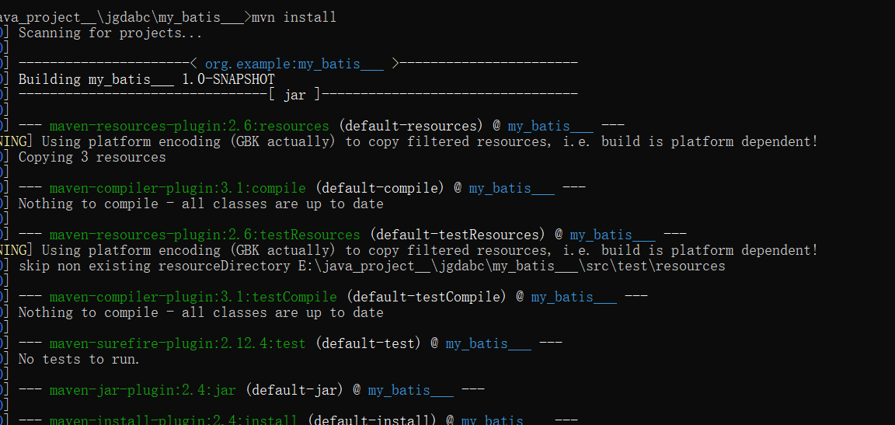Click blue 'my_batis___' on the default-testResources line

[612, 235]
